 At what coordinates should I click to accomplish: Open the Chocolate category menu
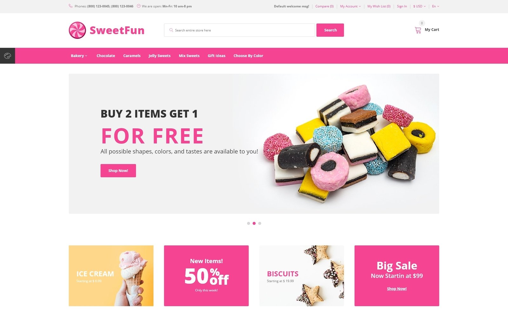[x=106, y=56]
